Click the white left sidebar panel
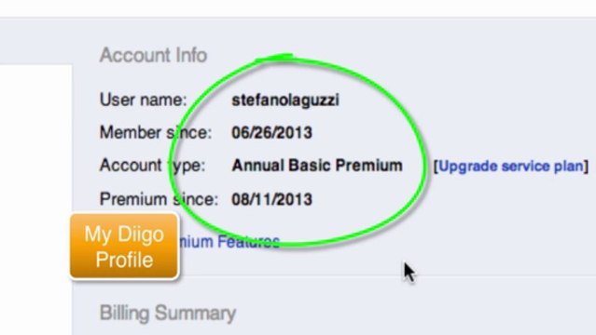The height and width of the screenshot is (335, 596). pyautogui.click(x=35, y=199)
